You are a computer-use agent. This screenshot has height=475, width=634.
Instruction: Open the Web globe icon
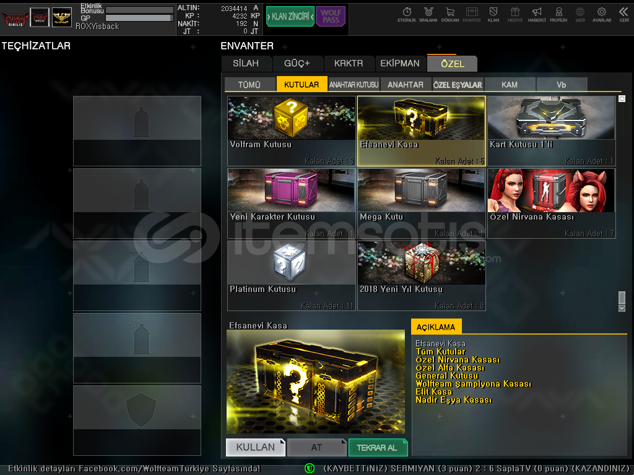pyautogui.click(x=580, y=14)
